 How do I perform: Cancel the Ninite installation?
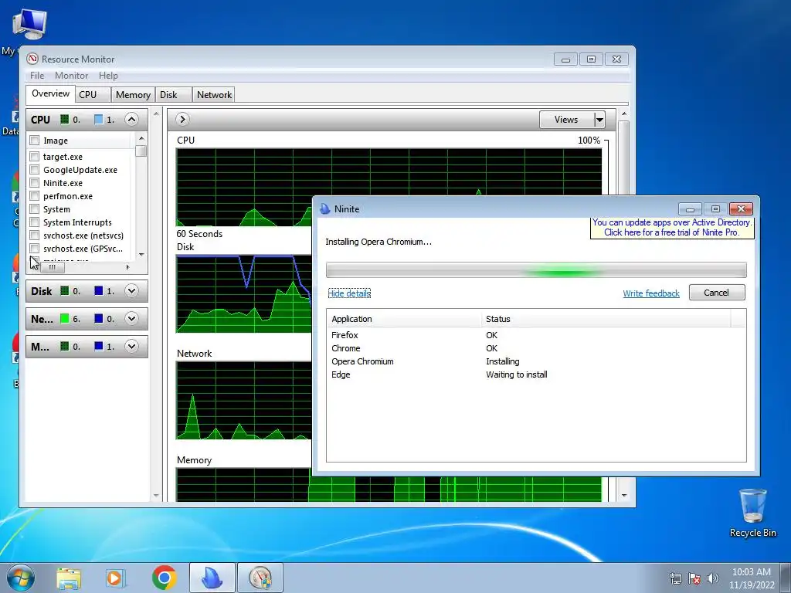[716, 293]
